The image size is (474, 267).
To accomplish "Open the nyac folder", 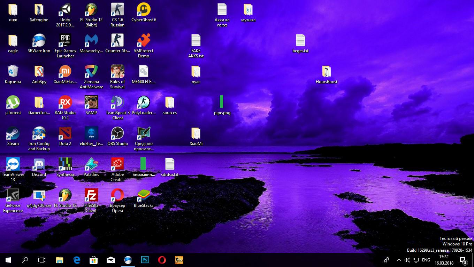I will tap(196, 75).
